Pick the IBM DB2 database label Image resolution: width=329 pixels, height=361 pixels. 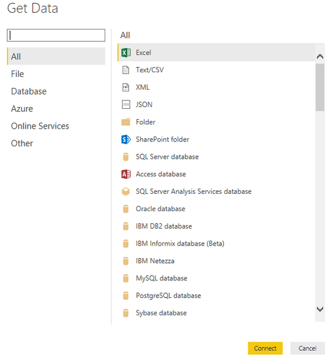tap(164, 226)
